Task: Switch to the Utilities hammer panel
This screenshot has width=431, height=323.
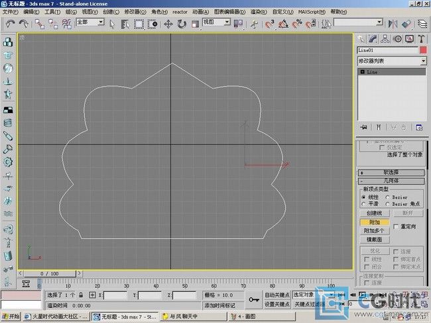Action: point(422,39)
